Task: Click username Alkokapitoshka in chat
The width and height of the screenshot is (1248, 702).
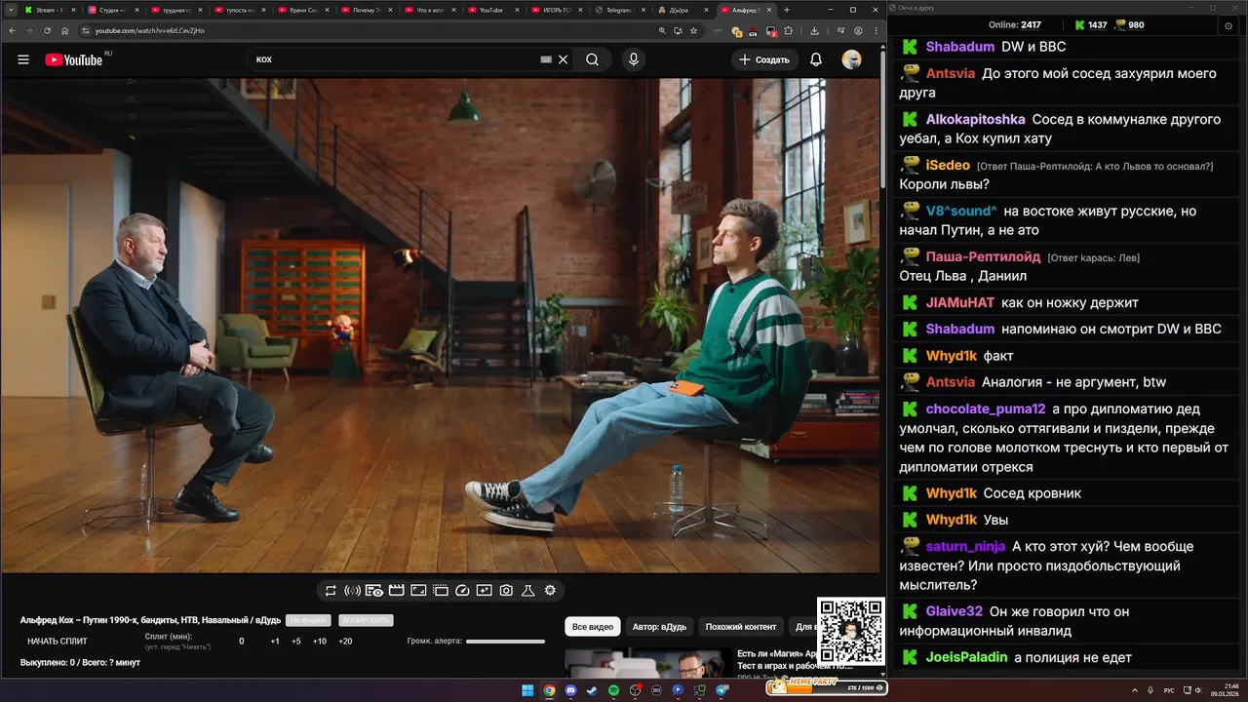Action: (x=975, y=120)
